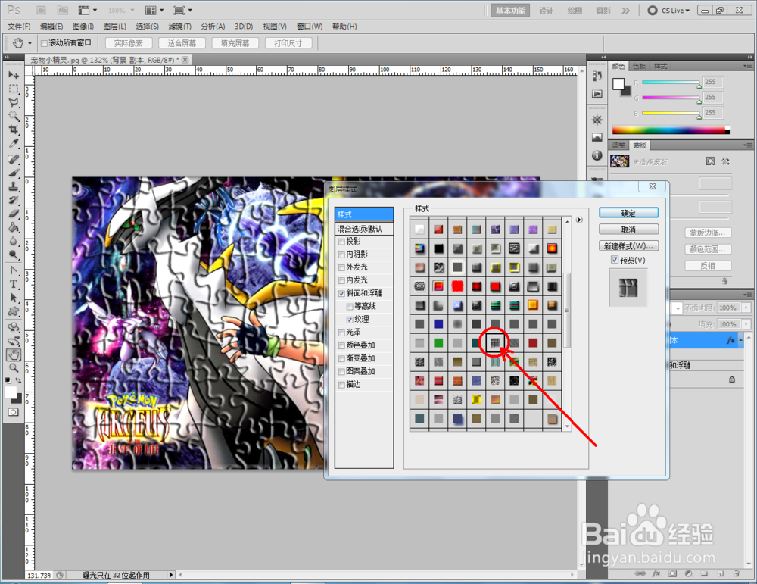Click the 基本功能 workspace button

(x=509, y=10)
